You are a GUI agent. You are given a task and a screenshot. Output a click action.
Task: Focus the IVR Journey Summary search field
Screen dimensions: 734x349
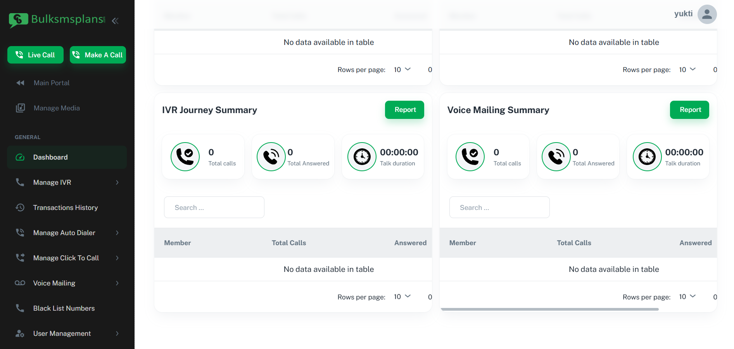tap(214, 208)
